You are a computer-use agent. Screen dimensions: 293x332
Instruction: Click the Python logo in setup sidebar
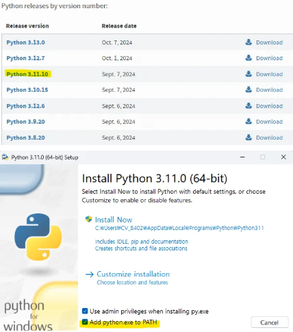(x=38, y=237)
